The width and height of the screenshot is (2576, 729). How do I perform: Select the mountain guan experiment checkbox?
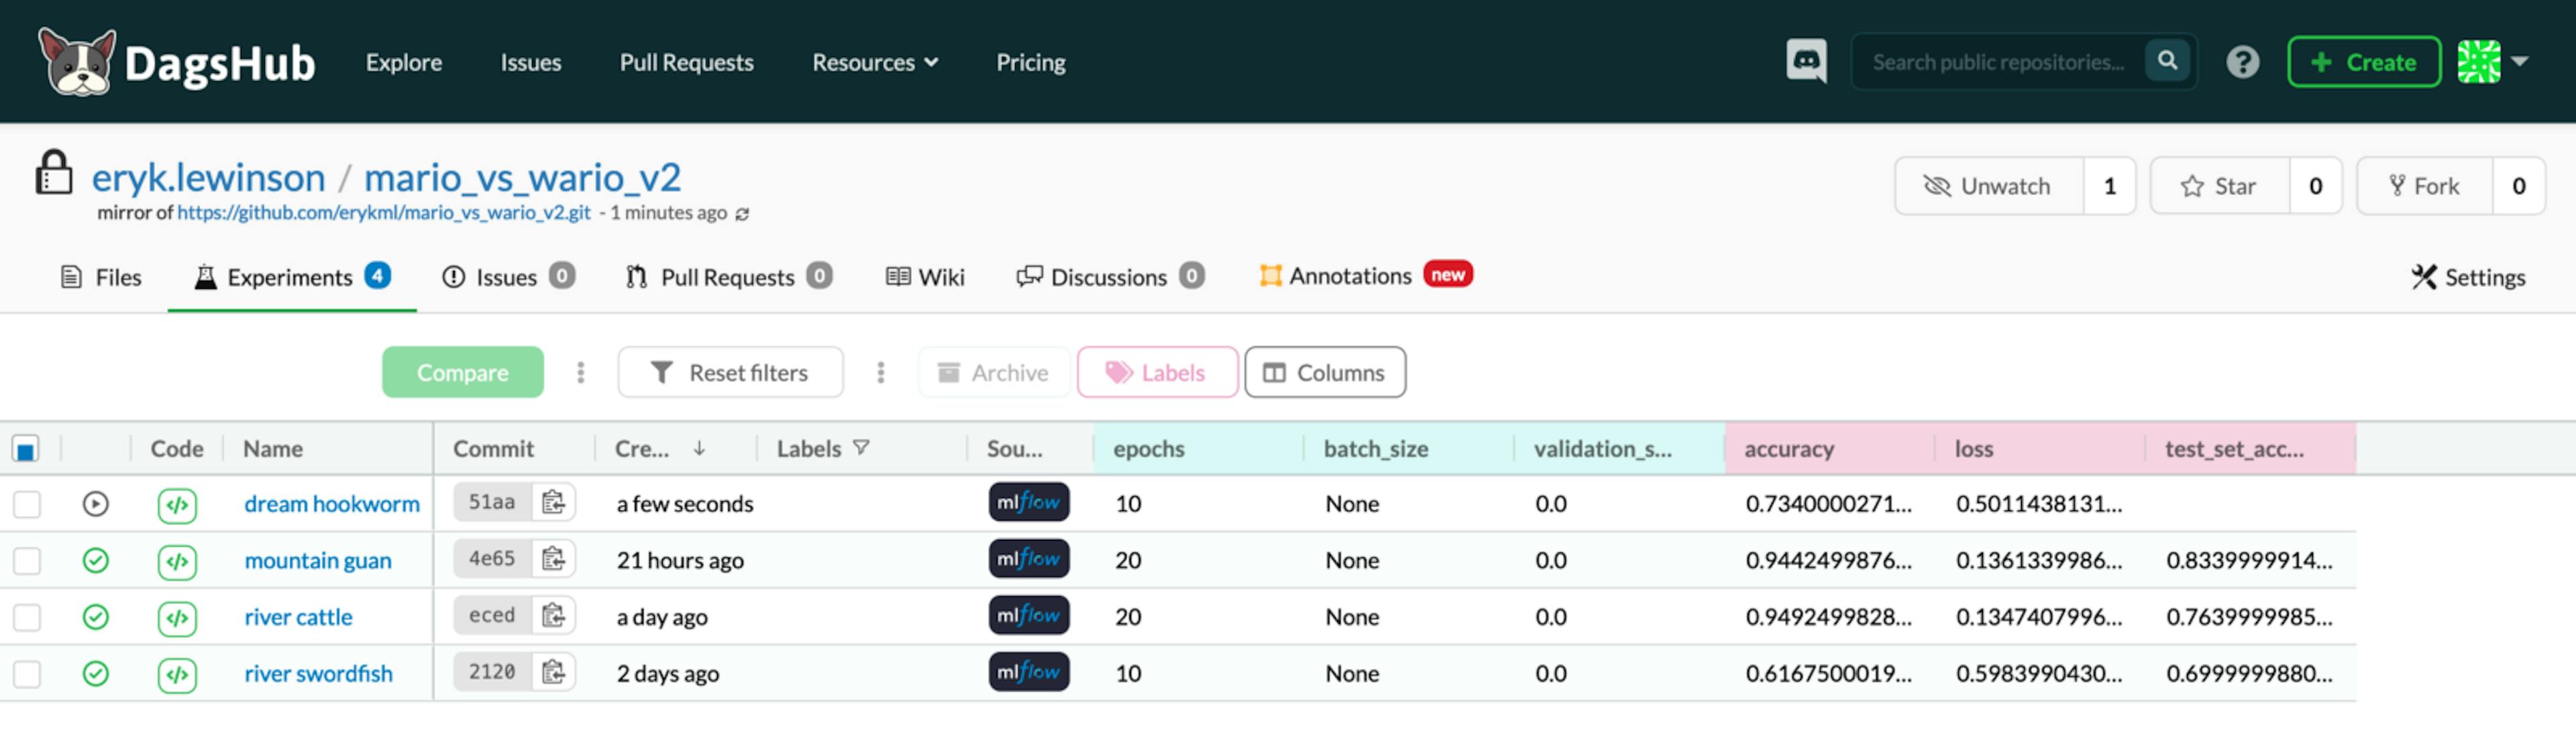point(27,561)
